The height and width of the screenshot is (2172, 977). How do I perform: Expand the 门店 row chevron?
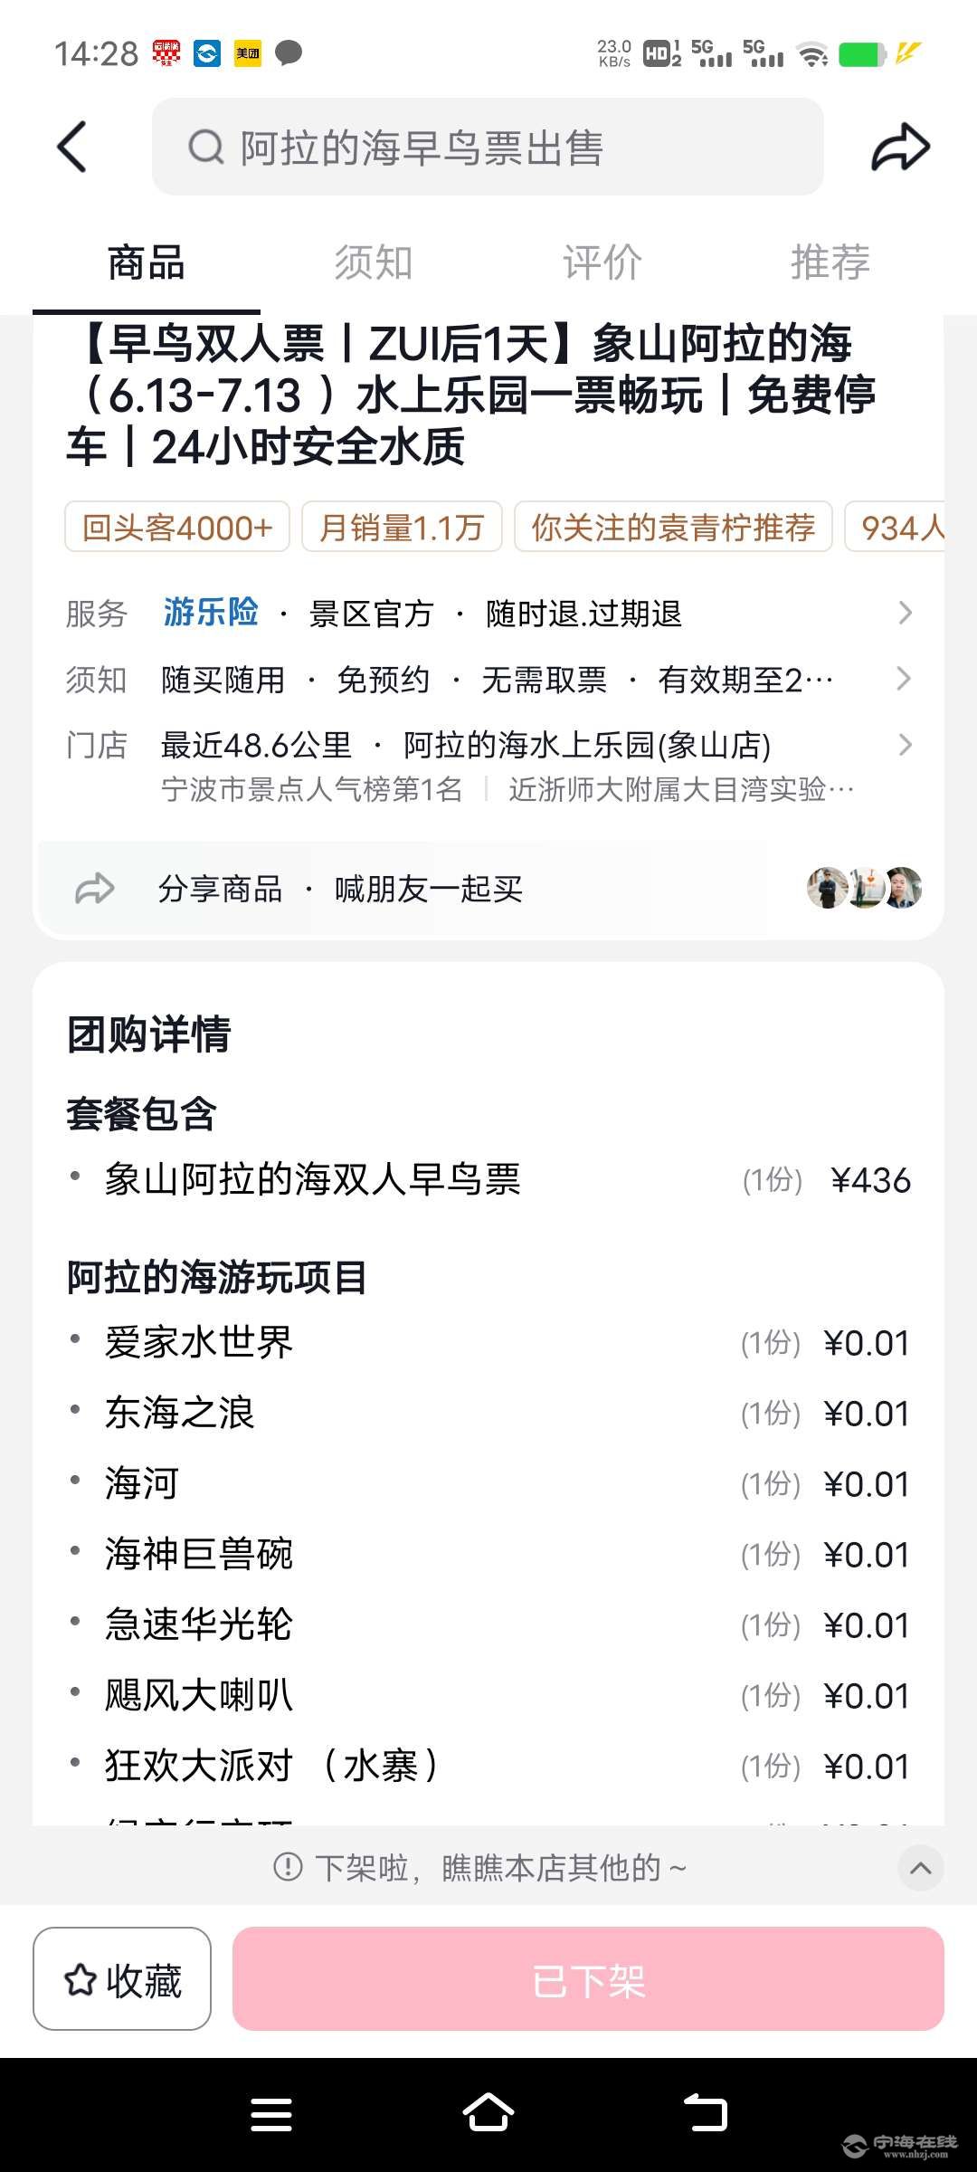coord(905,745)
